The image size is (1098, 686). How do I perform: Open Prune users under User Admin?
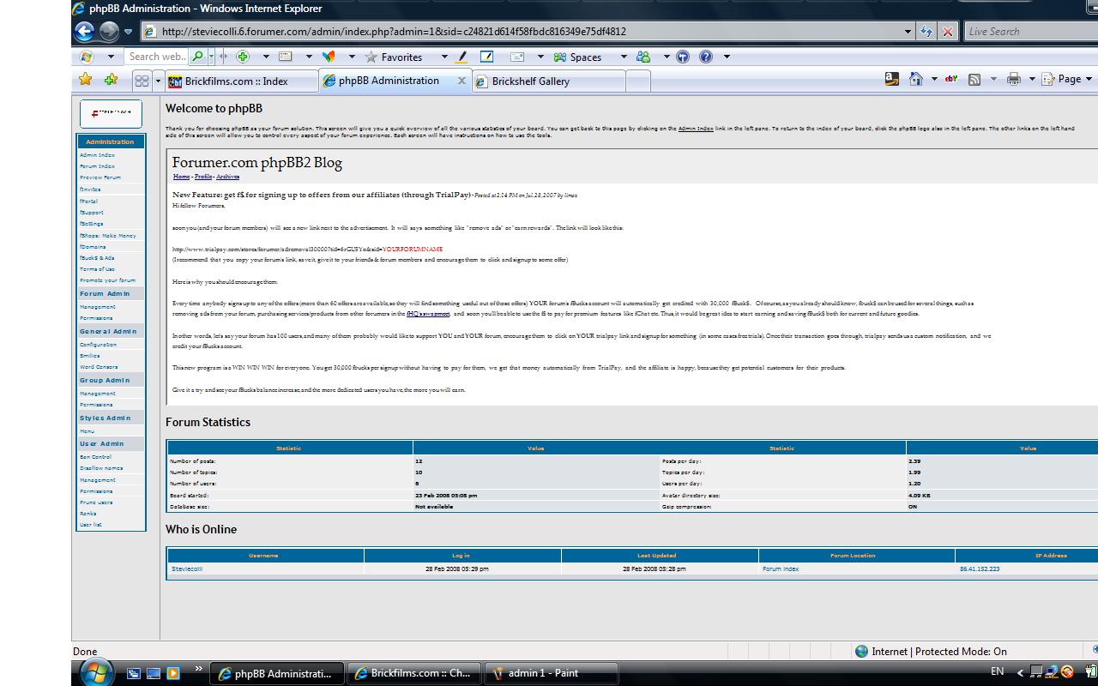click(x=96, y=502)
